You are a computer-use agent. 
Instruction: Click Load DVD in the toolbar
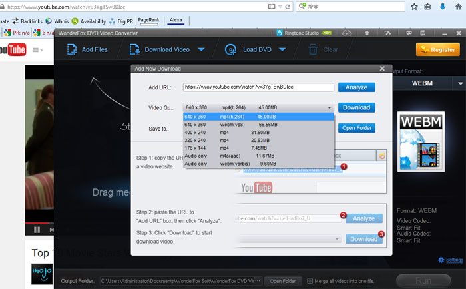point(248,50)
